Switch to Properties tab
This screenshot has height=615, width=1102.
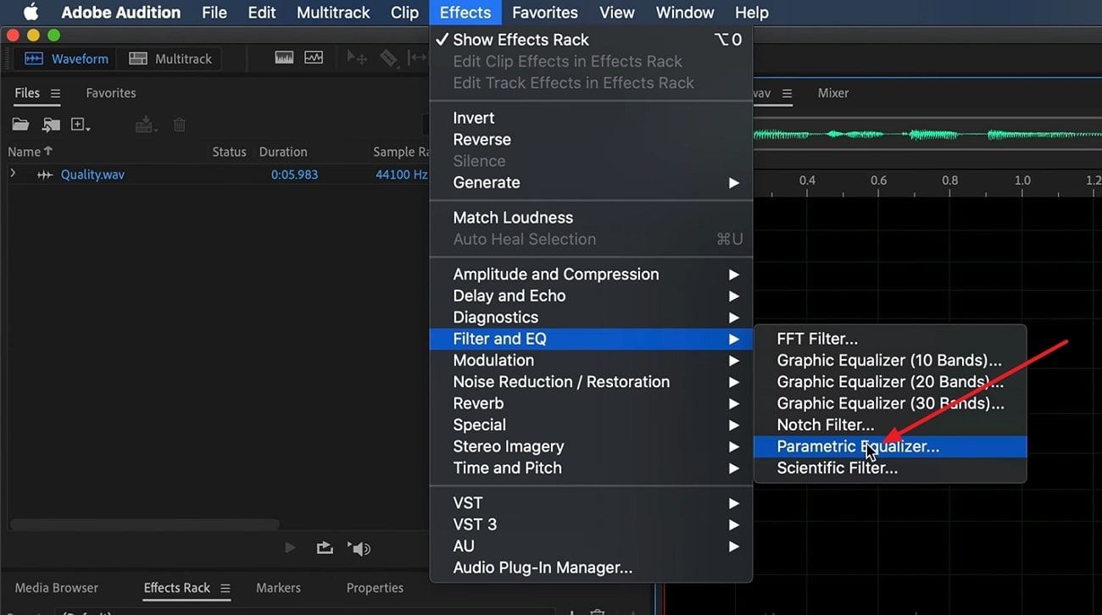point(375,588)
